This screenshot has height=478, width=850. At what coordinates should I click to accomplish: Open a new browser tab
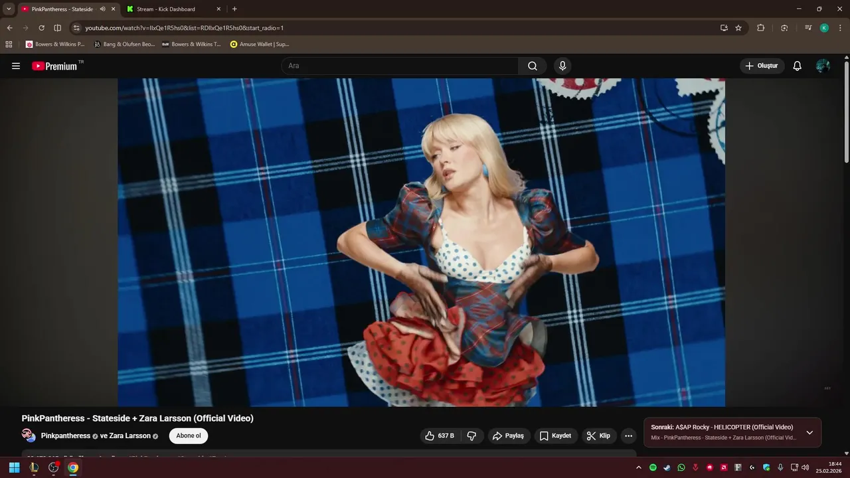click(x=234, y=9)
